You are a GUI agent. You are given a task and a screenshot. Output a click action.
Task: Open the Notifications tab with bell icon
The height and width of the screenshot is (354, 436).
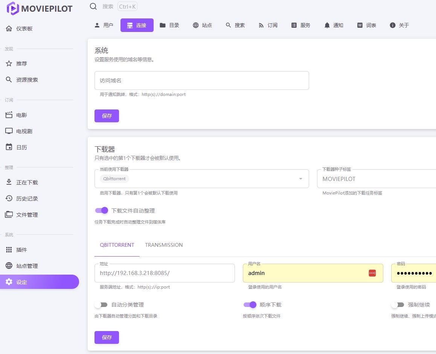pos(333,25)
